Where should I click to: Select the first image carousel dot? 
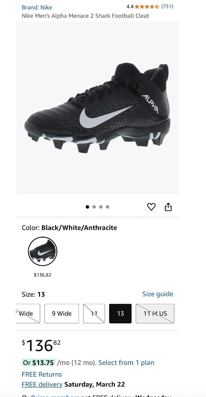point(87,207)
